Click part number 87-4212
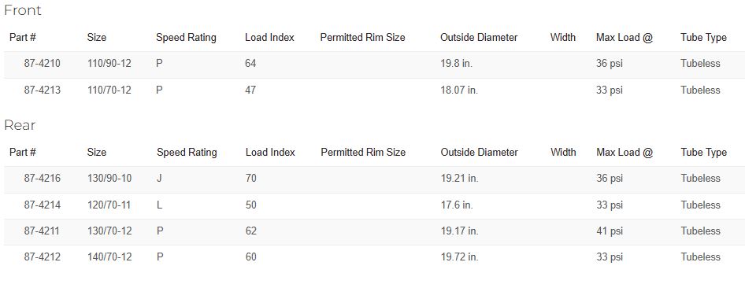This screenshot has width=745, height=288. [x=43, y=257]
